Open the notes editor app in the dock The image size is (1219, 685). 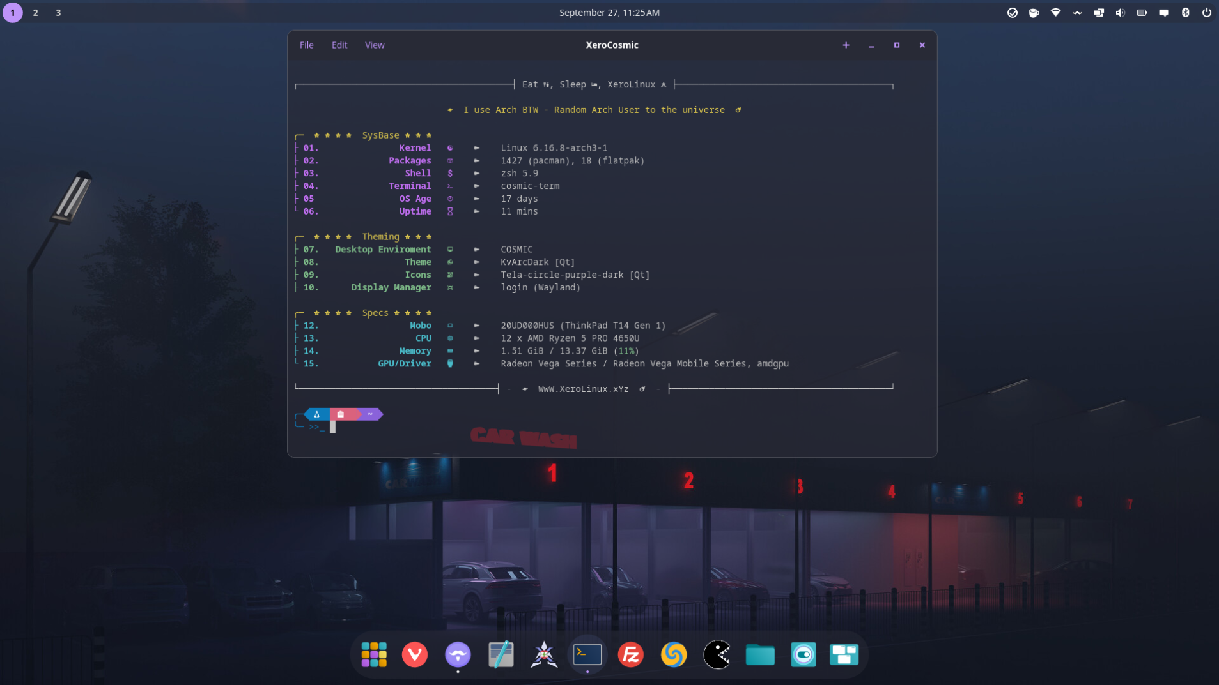[501, 654]
